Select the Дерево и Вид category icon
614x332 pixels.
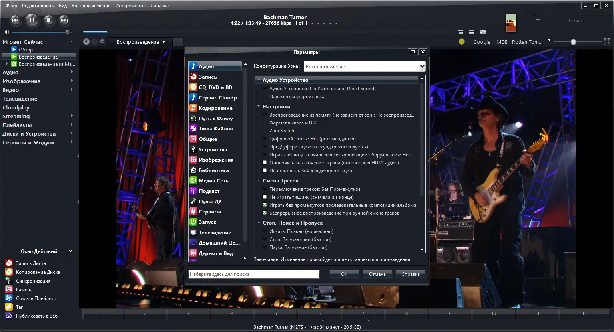193,253
